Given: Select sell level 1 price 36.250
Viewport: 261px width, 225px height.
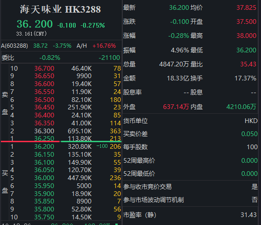Looking at the screenshot, I should point(44,138).
